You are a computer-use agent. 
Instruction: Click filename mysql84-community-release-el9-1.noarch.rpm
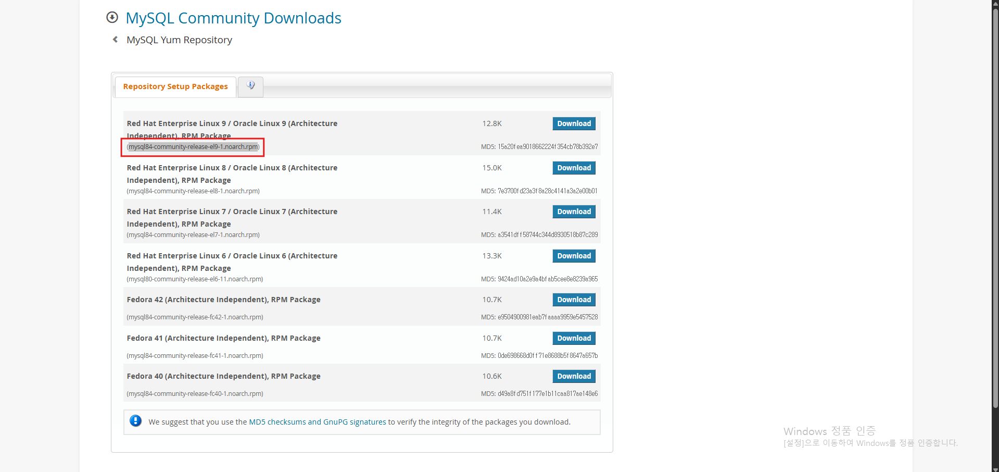pos(193,147)
